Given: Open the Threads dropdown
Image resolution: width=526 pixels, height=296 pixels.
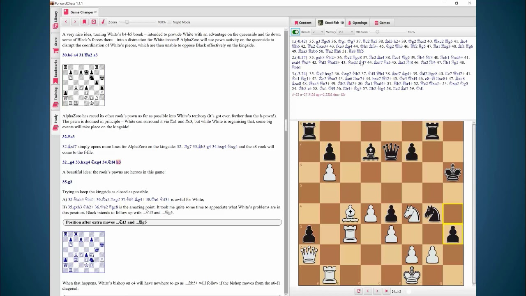Looking at the screenshot, I should pyautogui.click(x=318, y=32).
